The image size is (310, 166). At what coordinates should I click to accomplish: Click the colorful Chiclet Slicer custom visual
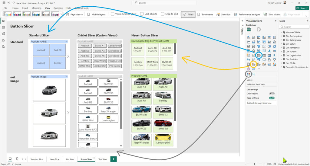pyautogui.click(x=249, y=74)
